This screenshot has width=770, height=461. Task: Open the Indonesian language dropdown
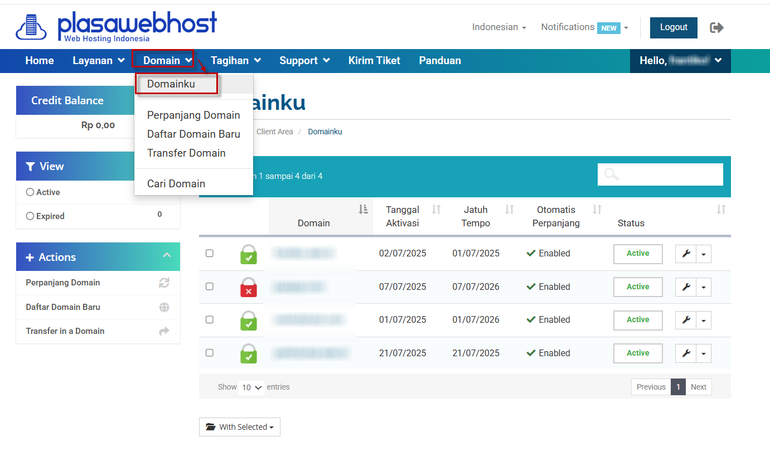pos(499,27)
